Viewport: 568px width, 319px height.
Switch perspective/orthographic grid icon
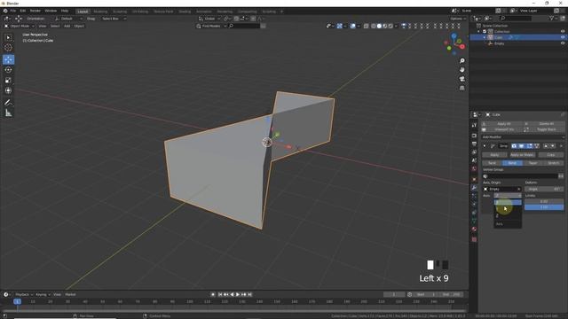(461, 88)
